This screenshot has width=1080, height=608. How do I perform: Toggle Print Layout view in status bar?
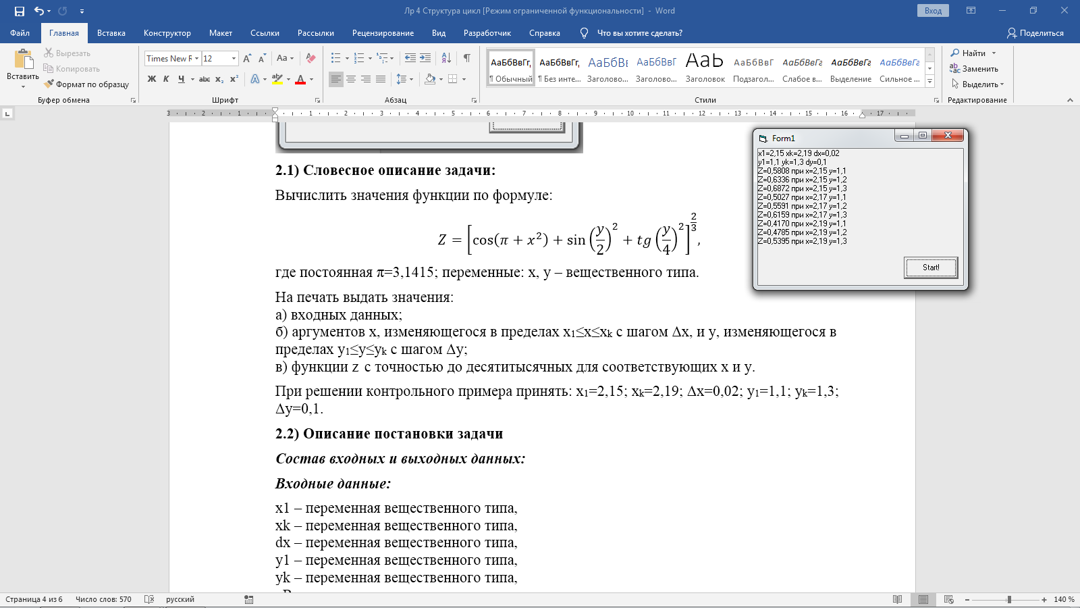(923, 599)
